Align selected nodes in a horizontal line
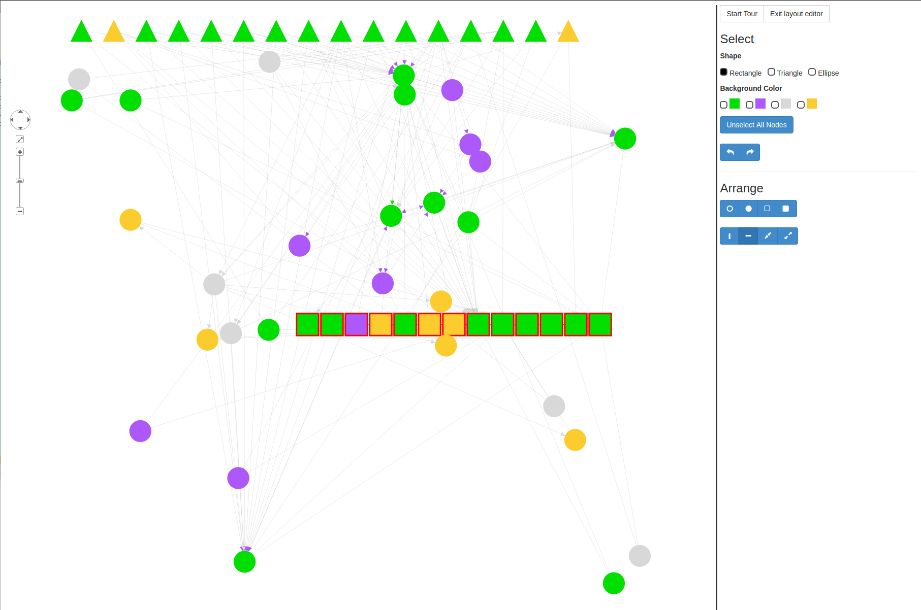 tap(748, 236)
